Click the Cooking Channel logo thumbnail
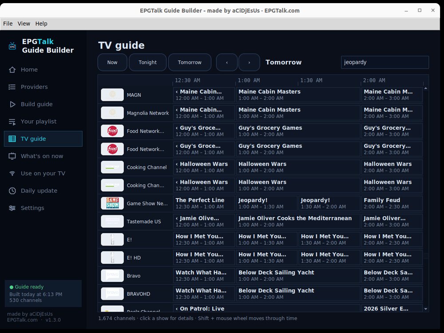Image resolution: width=444 pixels, height=333 pixels. tap(112, 167)
